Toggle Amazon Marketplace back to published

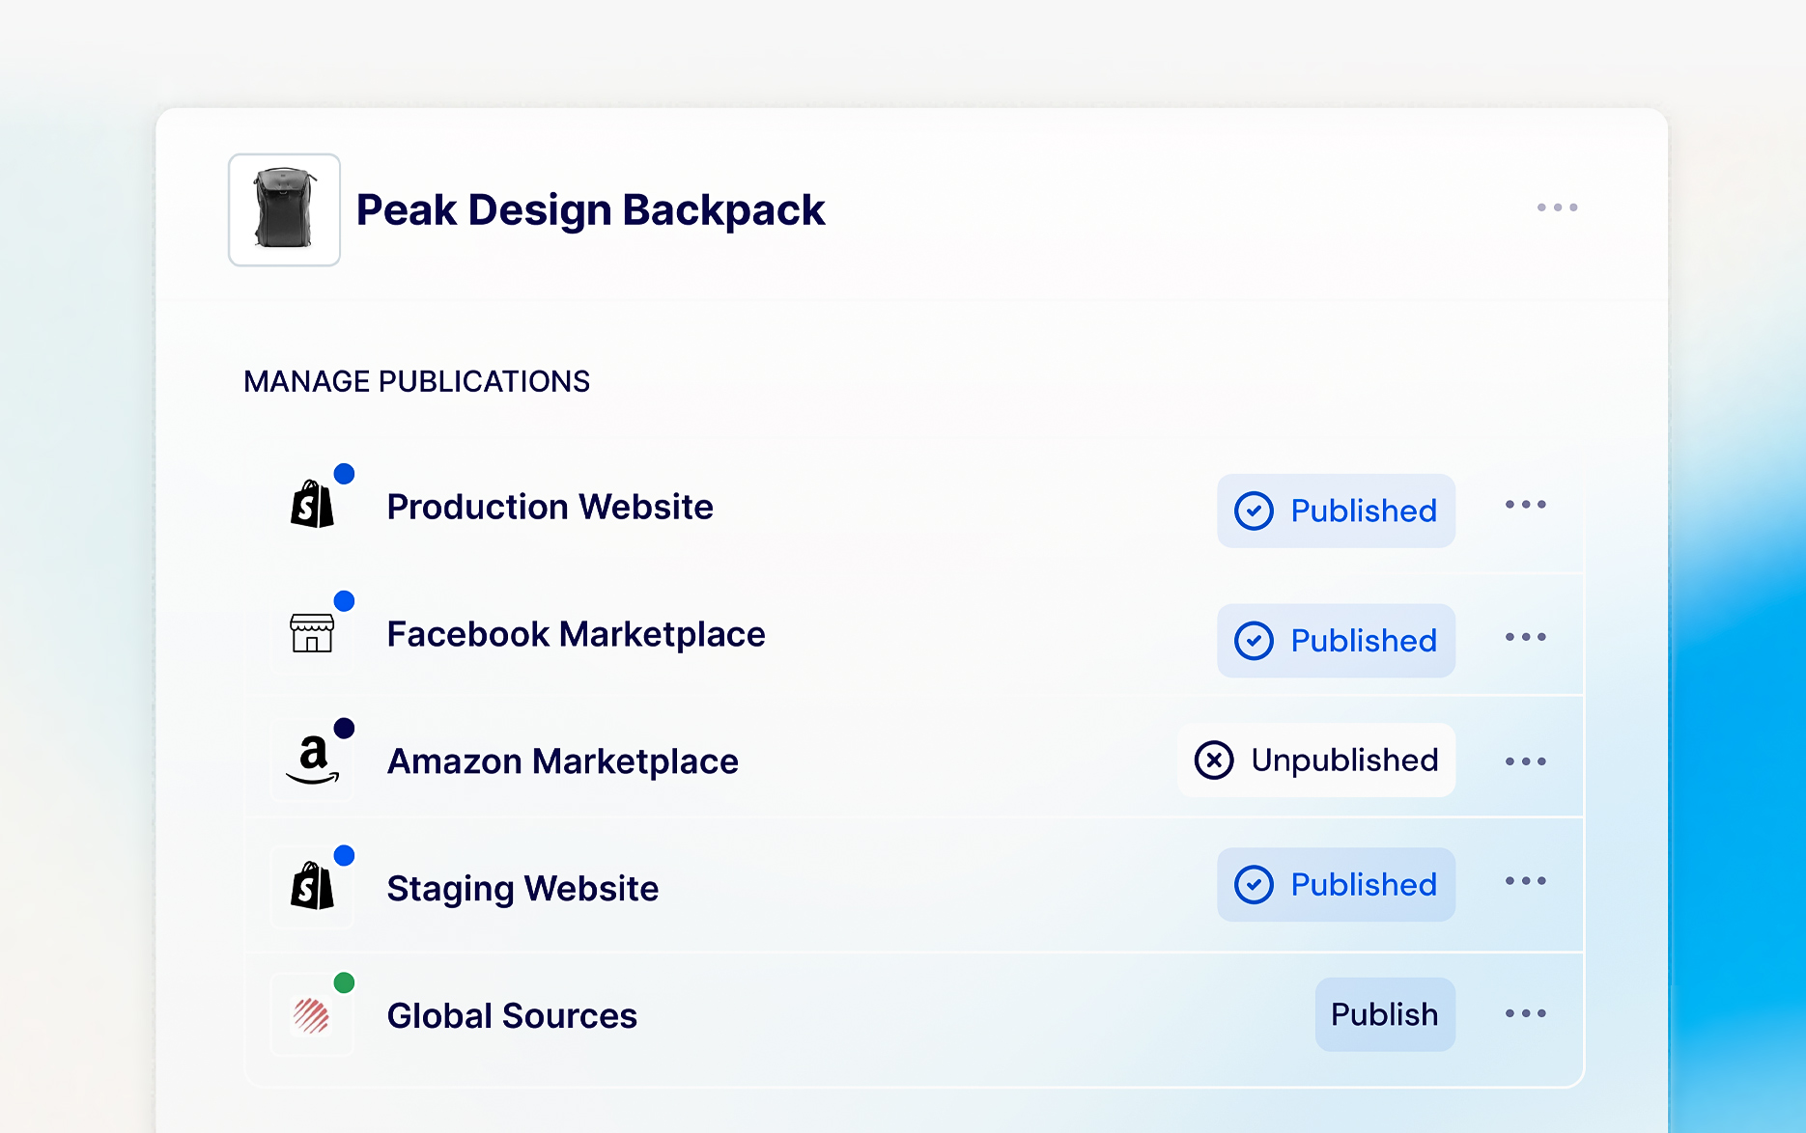click(x=1316, y=760)
